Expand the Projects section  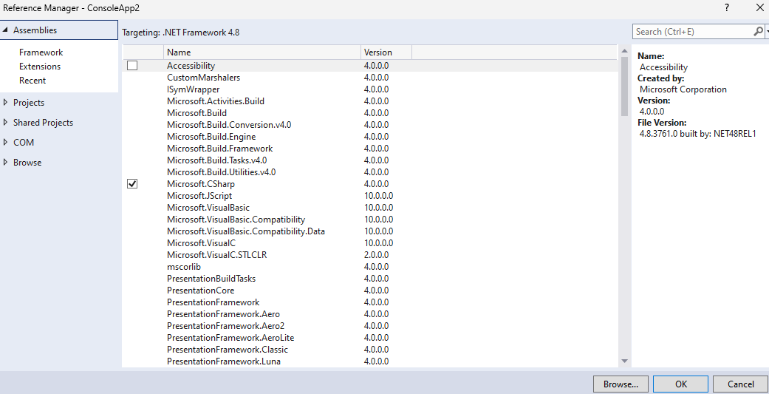click(5, 103)
